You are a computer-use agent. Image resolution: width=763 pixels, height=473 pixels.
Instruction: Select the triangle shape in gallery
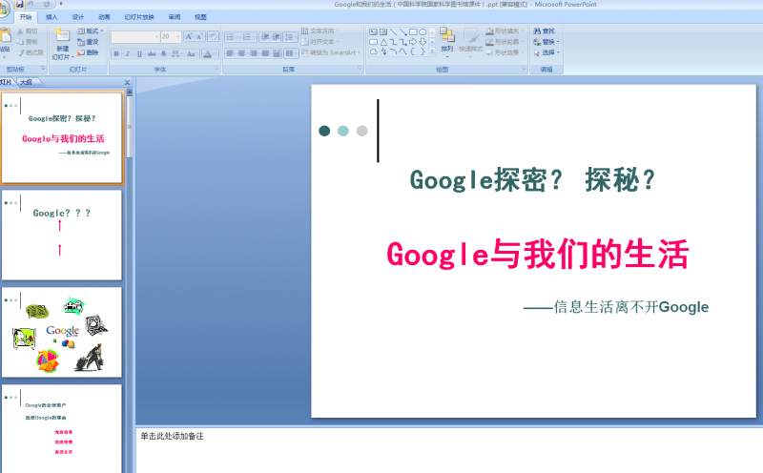tap(383, 42)
